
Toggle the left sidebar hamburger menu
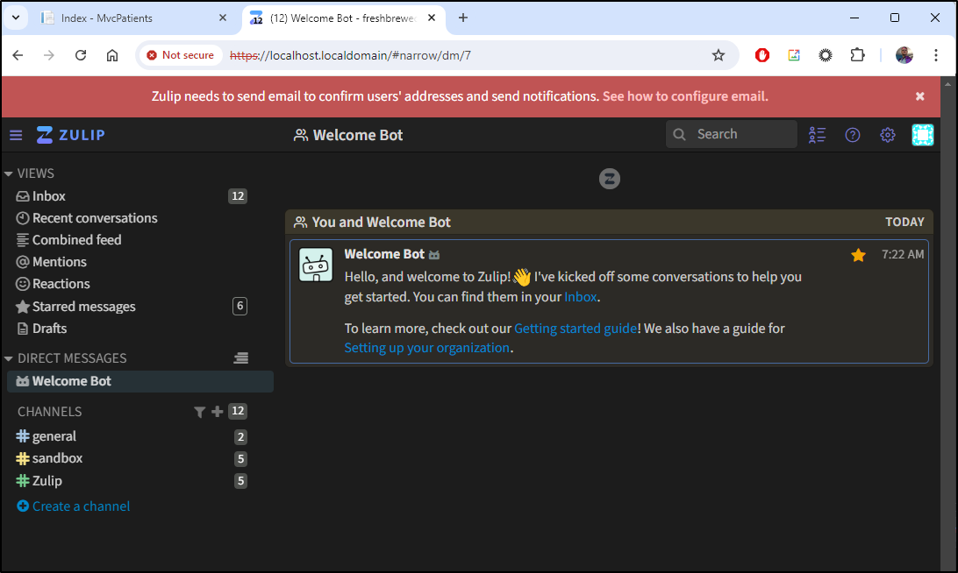(16, 135)
